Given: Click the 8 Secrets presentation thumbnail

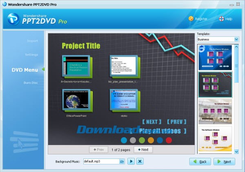Looking at the screenshot, I should click(77, 67).
